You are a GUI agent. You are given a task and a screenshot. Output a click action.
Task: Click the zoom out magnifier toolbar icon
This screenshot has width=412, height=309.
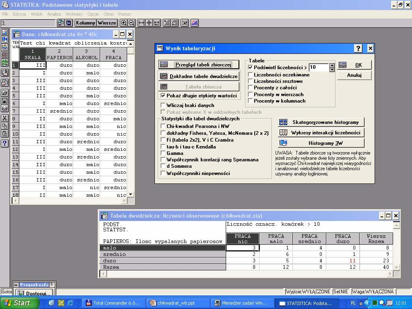coord(132,23)
